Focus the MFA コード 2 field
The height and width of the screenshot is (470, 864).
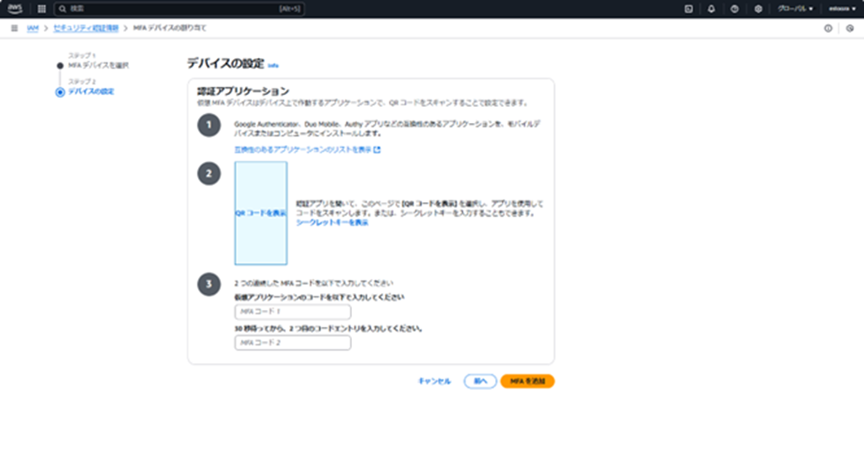coord(292,343)
